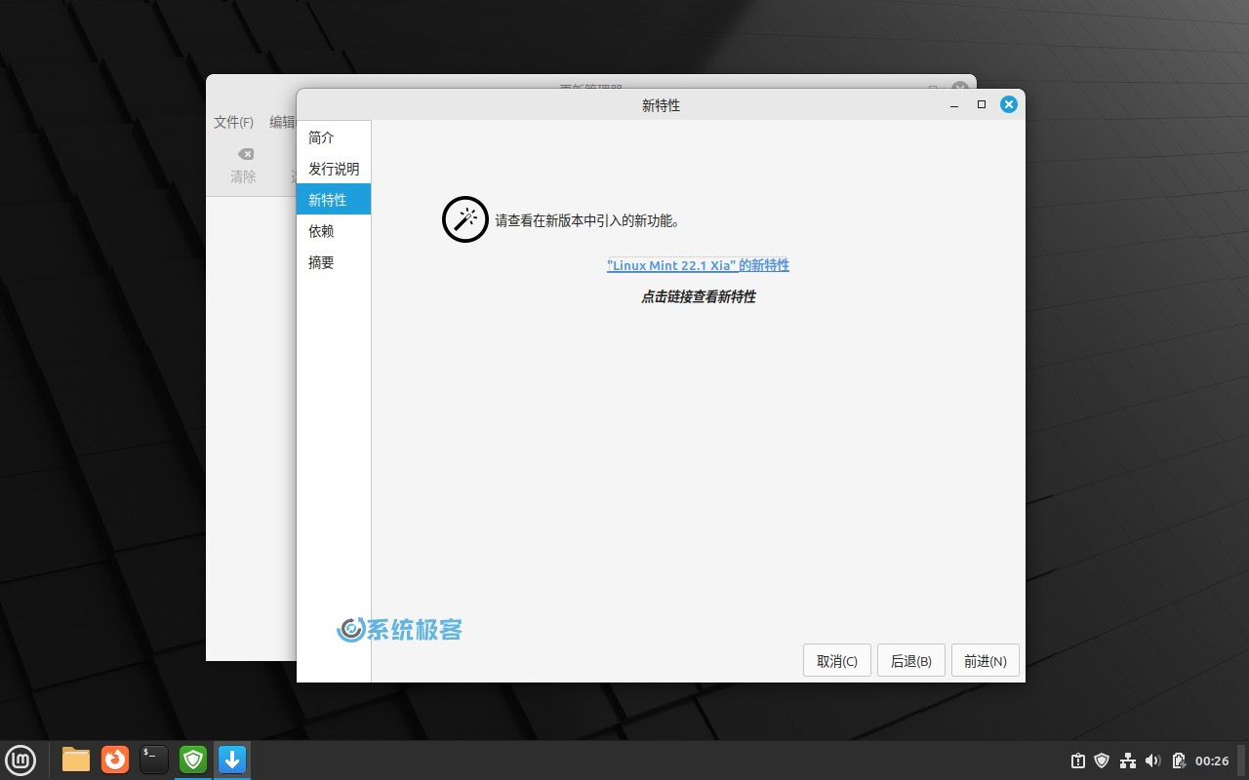Image resolution: width=1249 pixels, height=780 pixels.
Task: Select the blue download arrow taskbar item
Action: (232, 760)
